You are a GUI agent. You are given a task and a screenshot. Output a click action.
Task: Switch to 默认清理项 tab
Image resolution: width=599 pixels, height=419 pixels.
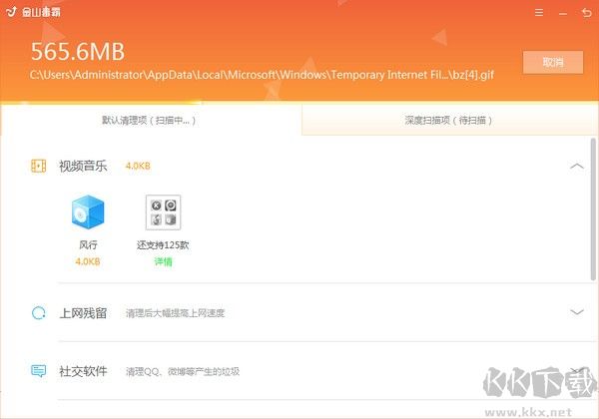pyautogui.click(x=151, y=120)
